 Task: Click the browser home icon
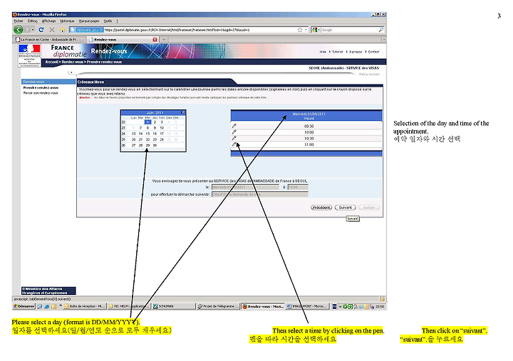(63, 30)
